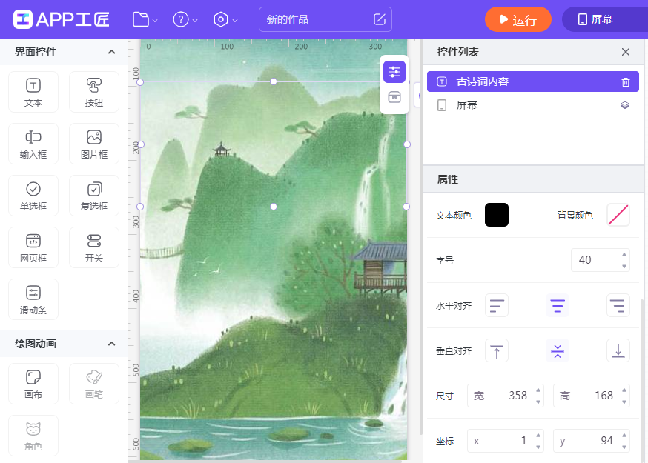Viewport: 648px width, 463px height.
Task: Align text center horizontally
Action: [558, 306]
